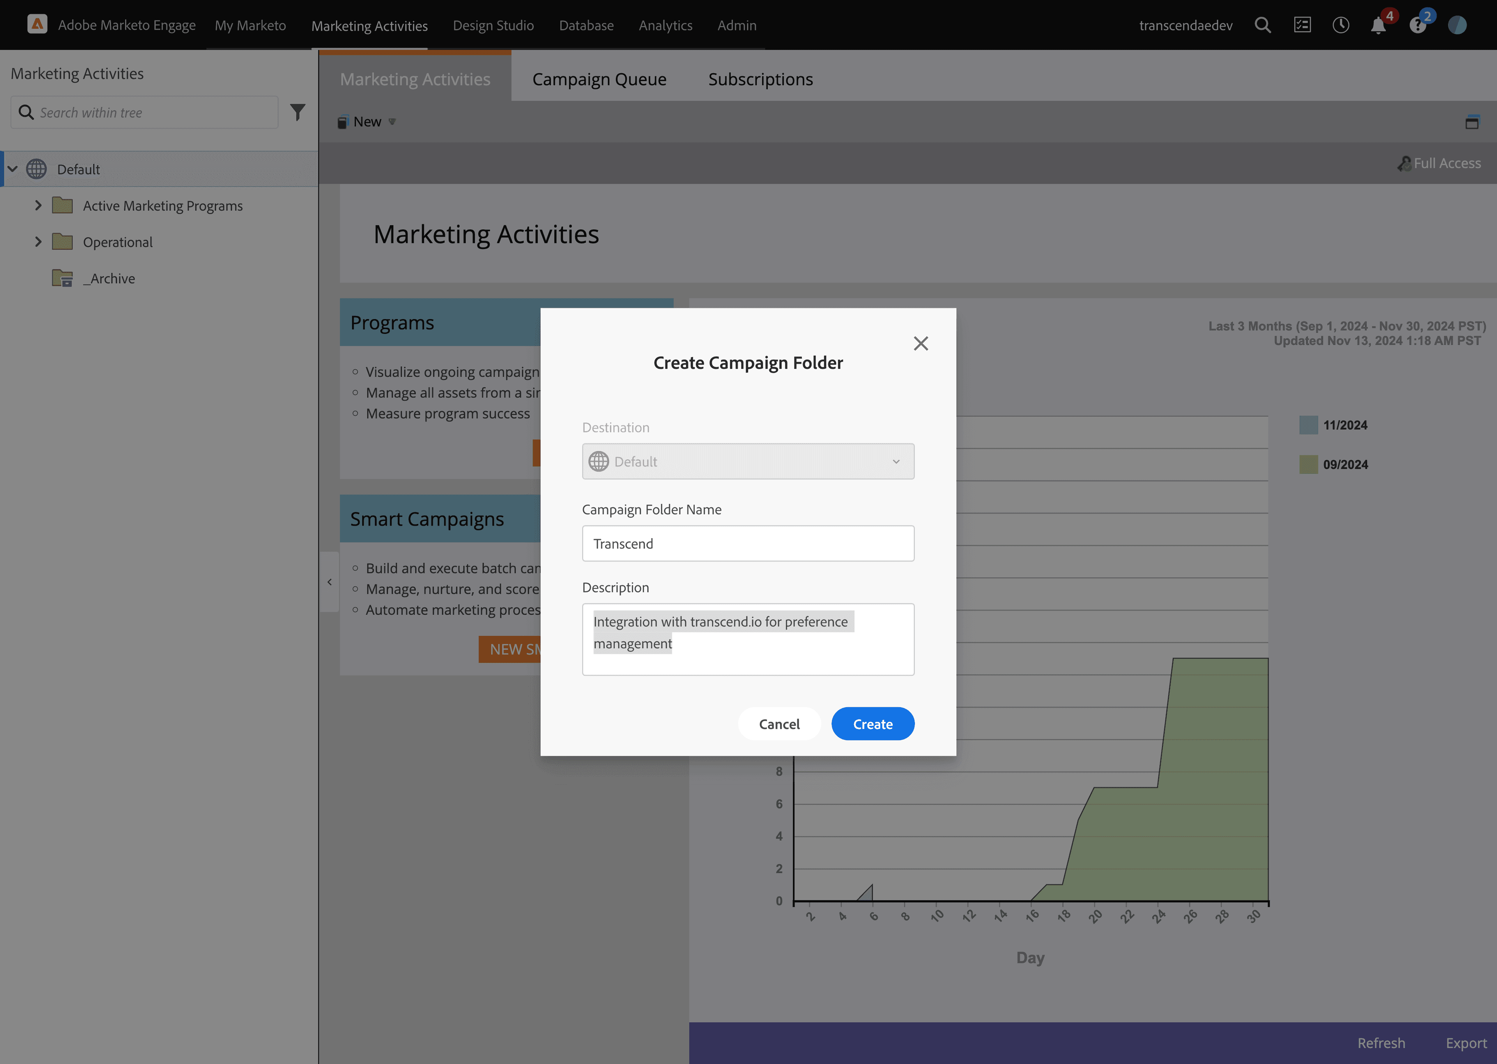The height and width of the screenshot is (1064, 1497).
Task: Click the blue Create button
Action: pyautogui.click(x=872, y=724)
